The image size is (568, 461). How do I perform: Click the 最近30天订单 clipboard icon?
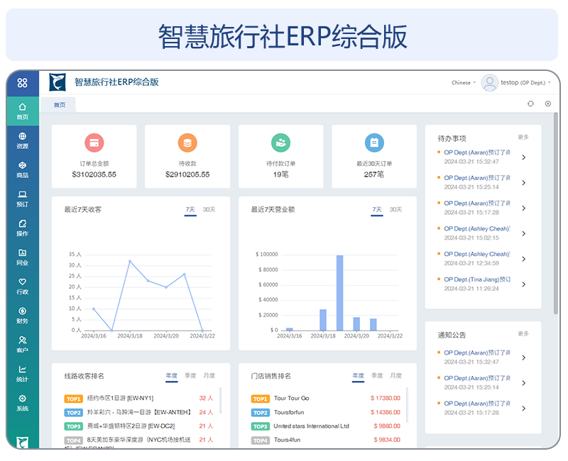pos(374,143)
